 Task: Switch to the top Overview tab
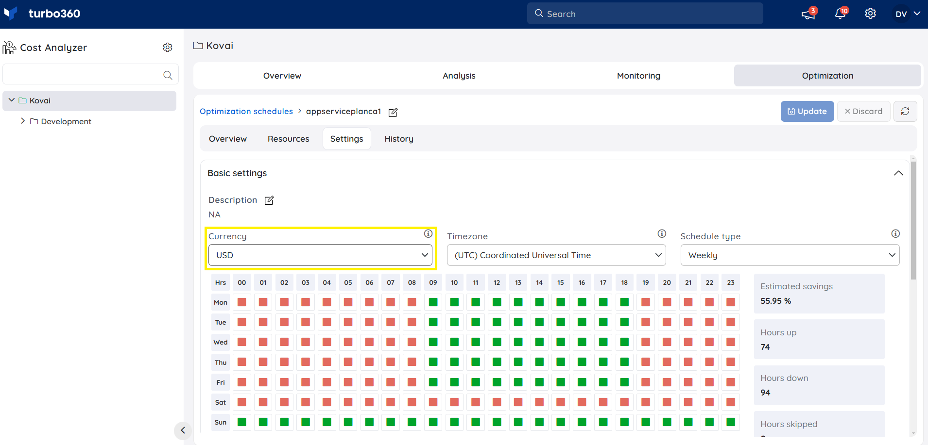[282, 76]
